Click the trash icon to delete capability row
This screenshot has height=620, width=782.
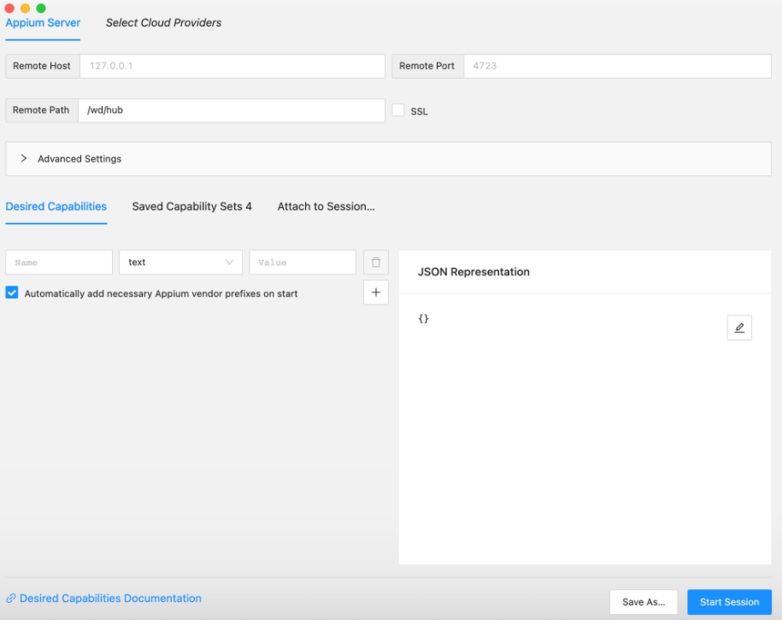375,263
